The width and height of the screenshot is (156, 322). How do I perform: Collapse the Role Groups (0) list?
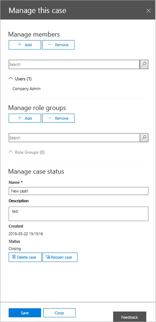(11, 152)
